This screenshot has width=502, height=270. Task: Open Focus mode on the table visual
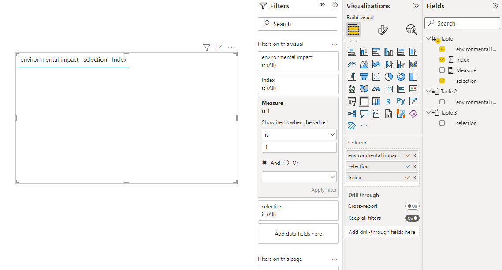219,48
